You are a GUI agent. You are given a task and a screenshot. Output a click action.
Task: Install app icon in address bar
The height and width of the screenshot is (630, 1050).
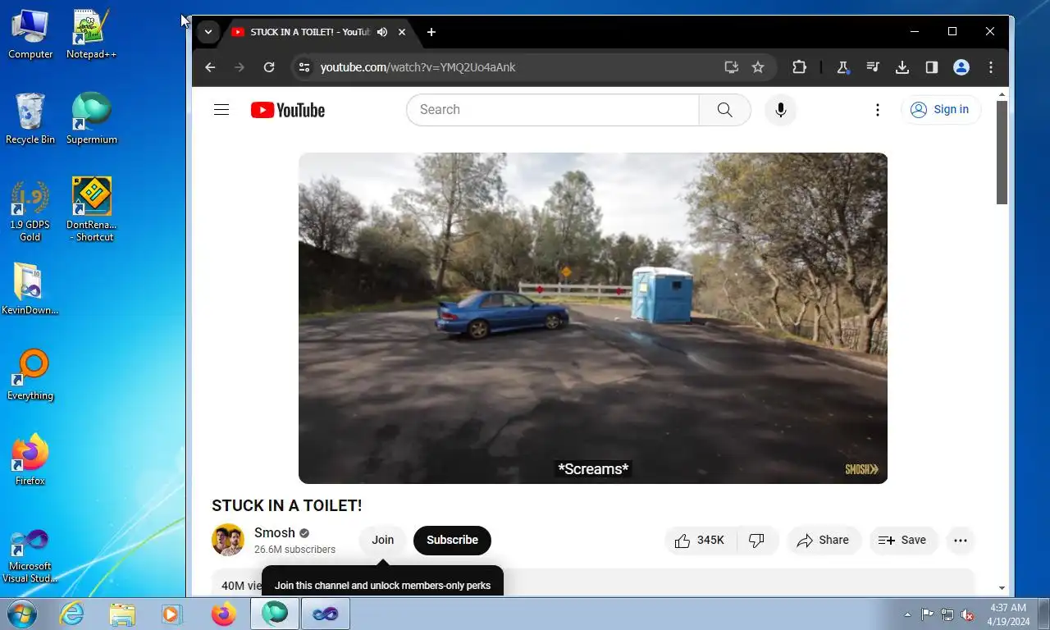pos(731,67)
